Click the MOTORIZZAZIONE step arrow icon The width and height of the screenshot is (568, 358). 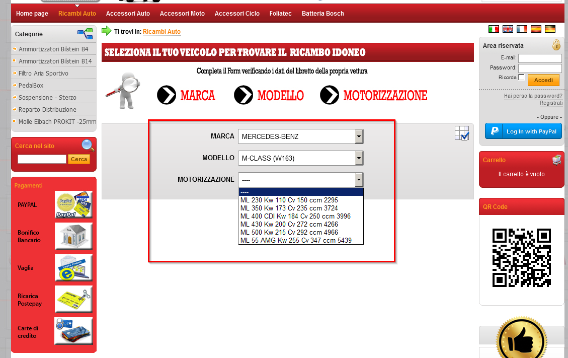(330, 95)
